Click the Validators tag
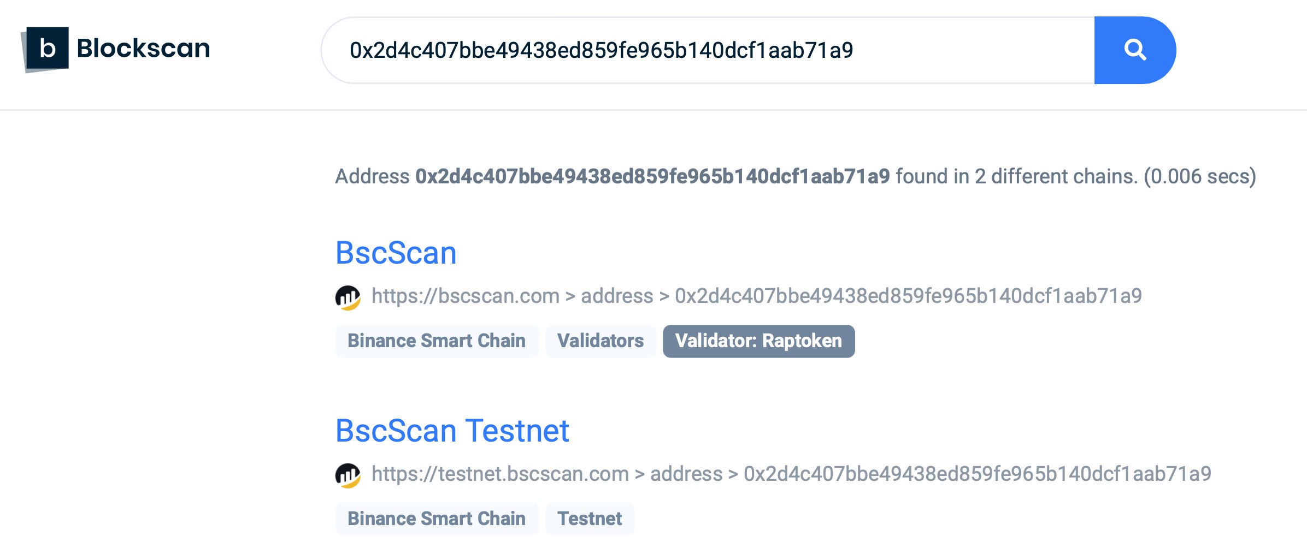 (x=600, y=341)
